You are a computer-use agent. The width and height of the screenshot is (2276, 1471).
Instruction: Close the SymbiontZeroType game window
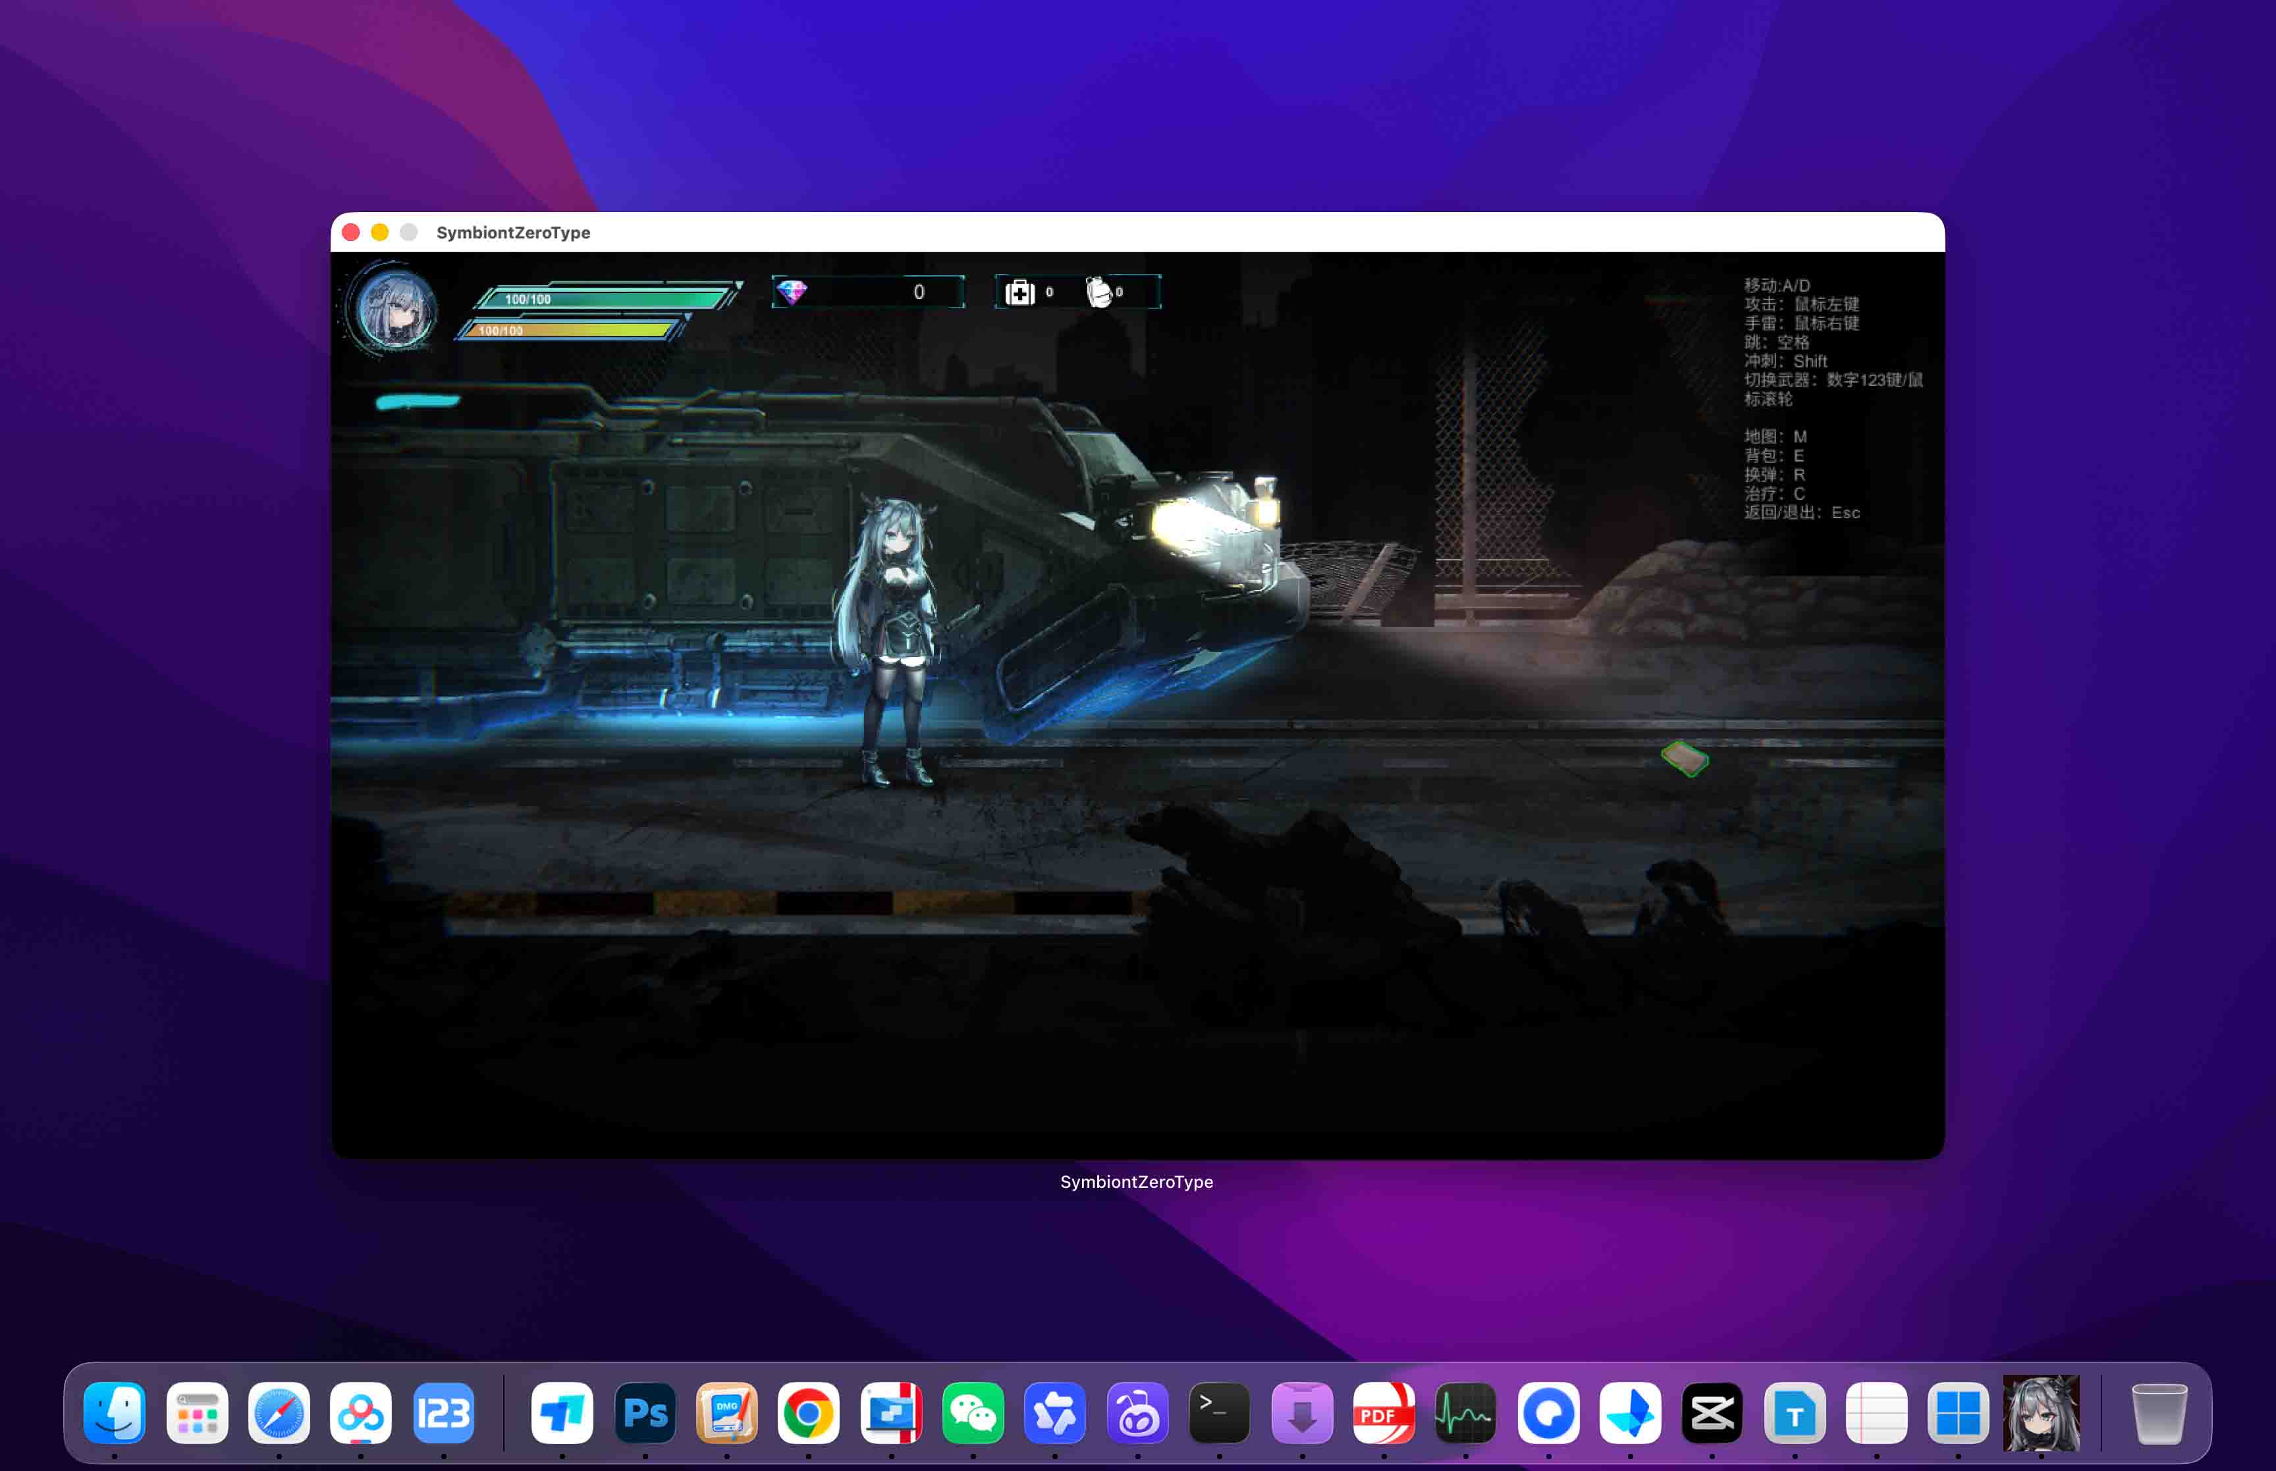(350, 232)
